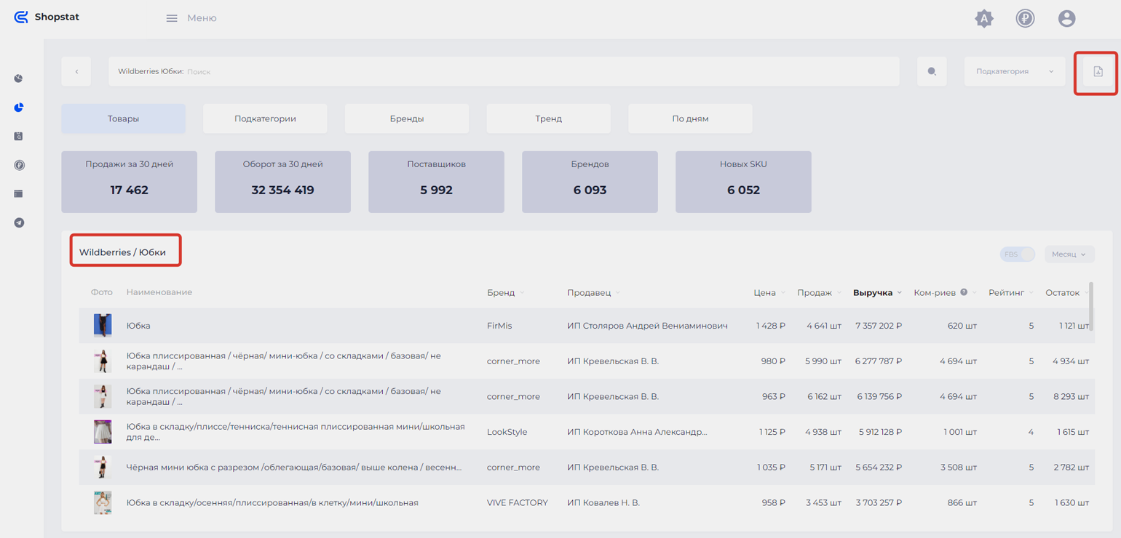This screenshot has height=538, width=1121.
Task: Open the LookStyle pleated skirt thumbnail
Action: pos(103,432)
